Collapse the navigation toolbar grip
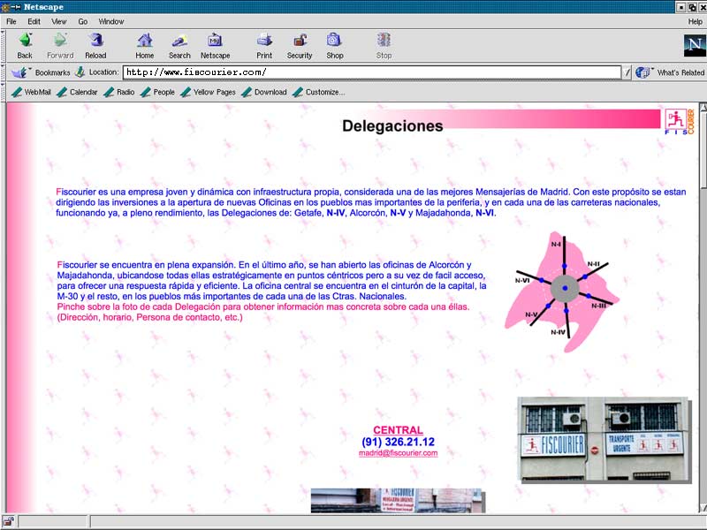The height and width of the screenshot is (530, 707). 4,46
